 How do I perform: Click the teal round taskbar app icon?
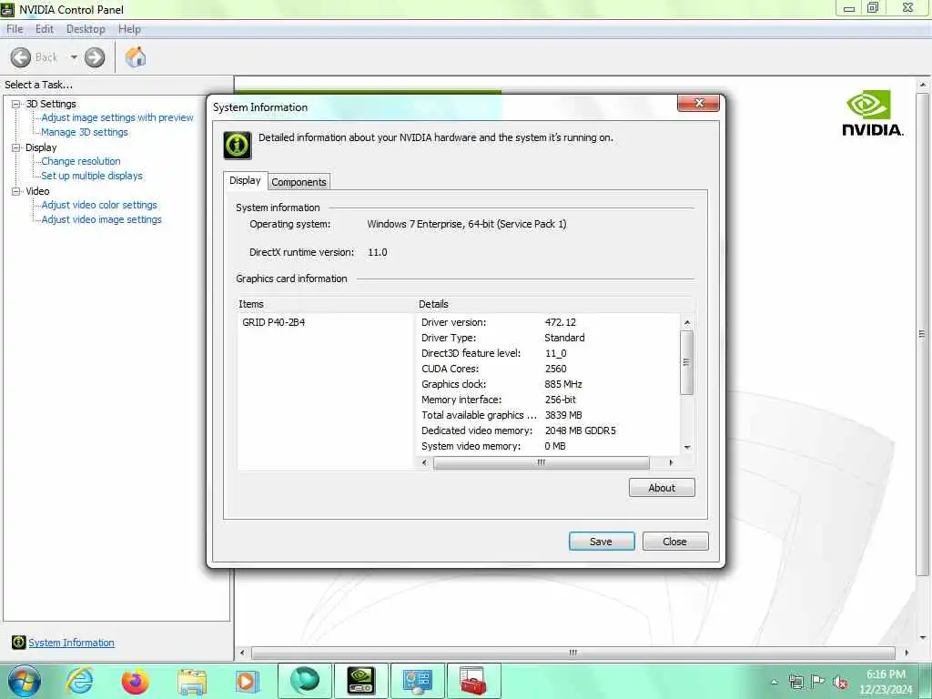click(305, 681)
